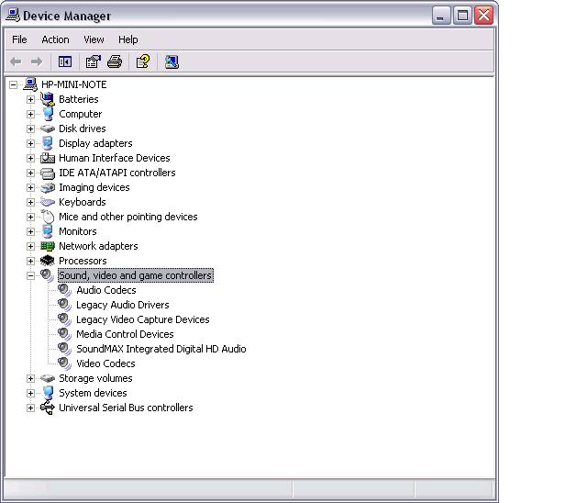Image resolution: width=587 pixels, height=503 pixels.
Task: Expand the Batteries node
Action: (x=30, y=100)
